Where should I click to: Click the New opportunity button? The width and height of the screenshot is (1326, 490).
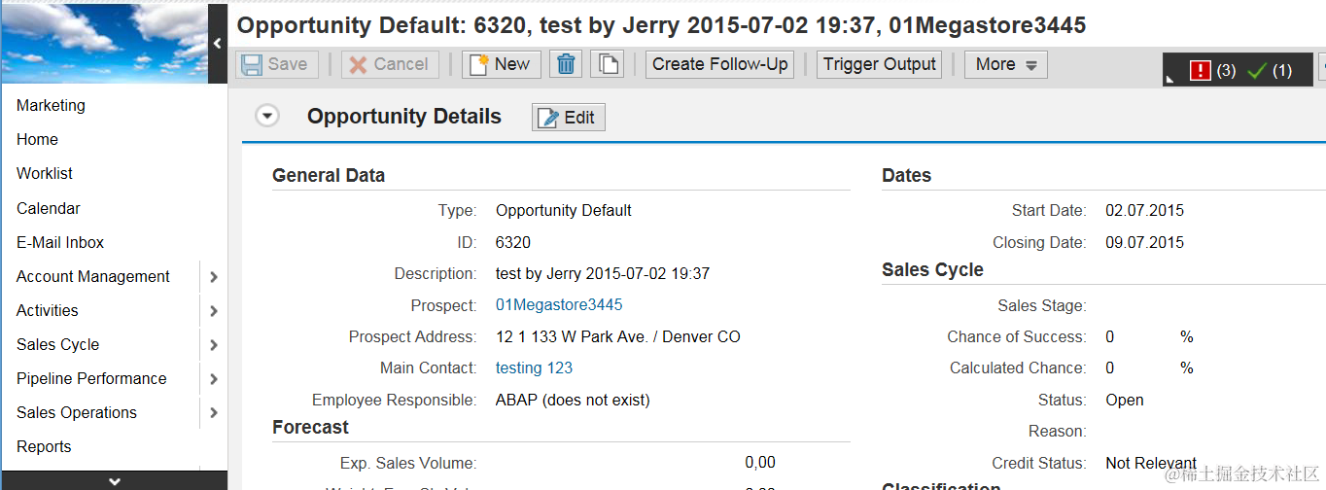[x=501, y=64]
